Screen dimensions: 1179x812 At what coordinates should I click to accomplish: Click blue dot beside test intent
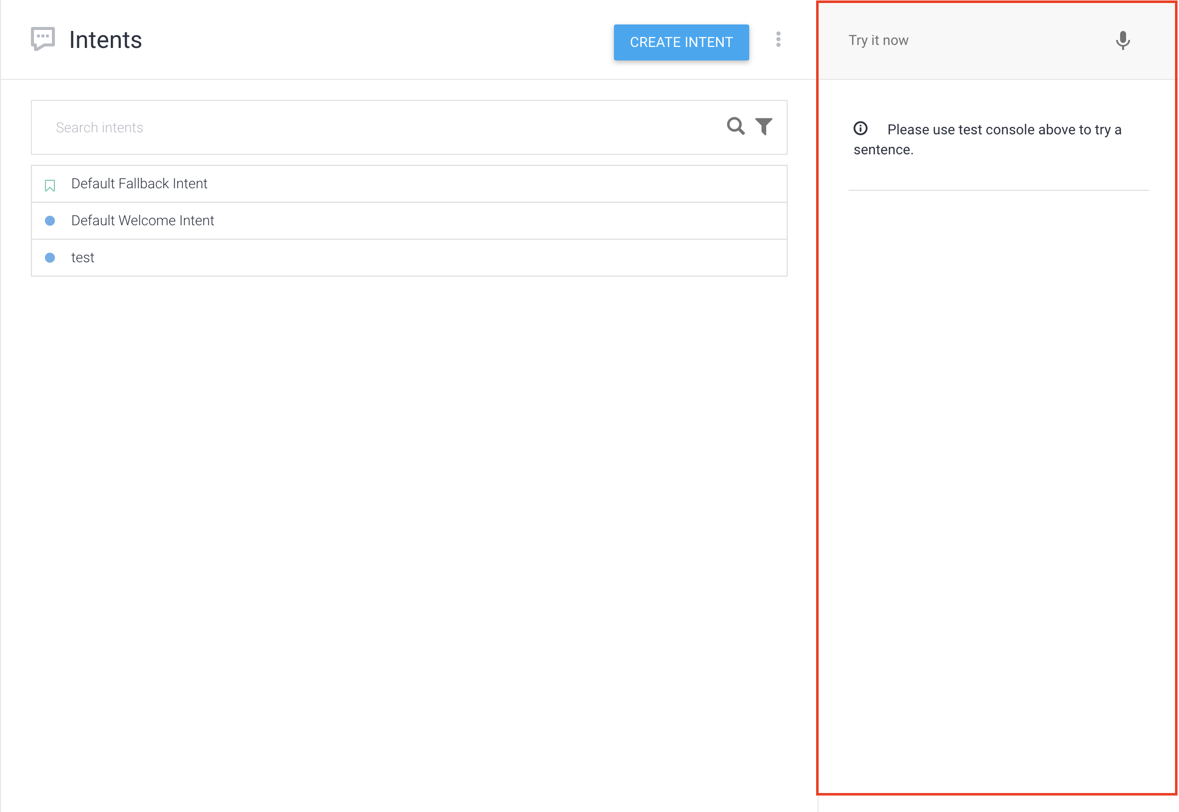[x=50, y=258]
